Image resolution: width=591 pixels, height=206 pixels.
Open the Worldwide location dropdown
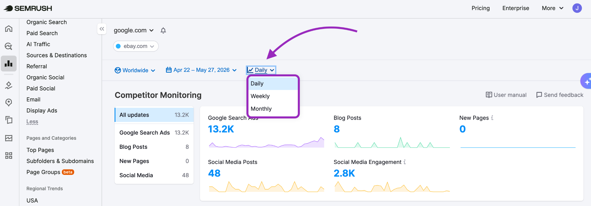[x=135, y=70]
